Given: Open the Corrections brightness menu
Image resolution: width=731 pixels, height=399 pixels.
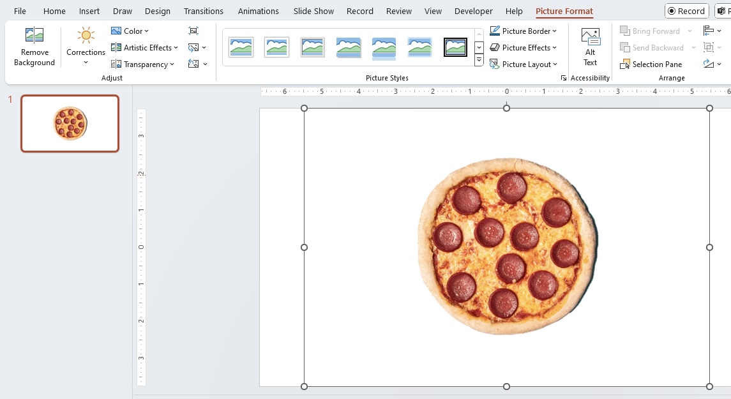Looking at the screenshot, I should [x=86, y=47].
